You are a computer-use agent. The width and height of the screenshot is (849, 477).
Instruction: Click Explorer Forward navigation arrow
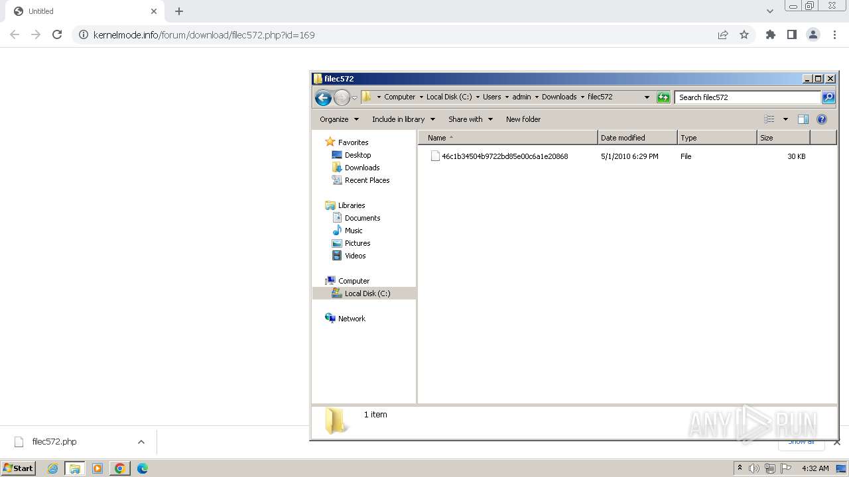pyautogui.click(x=342, y=97)
